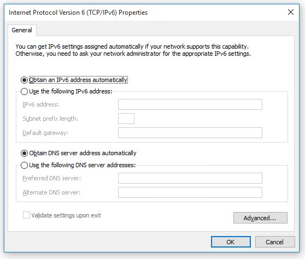305x259 pixels.
Task: Click the Subnet prefix length label
Action: [50, 119]
